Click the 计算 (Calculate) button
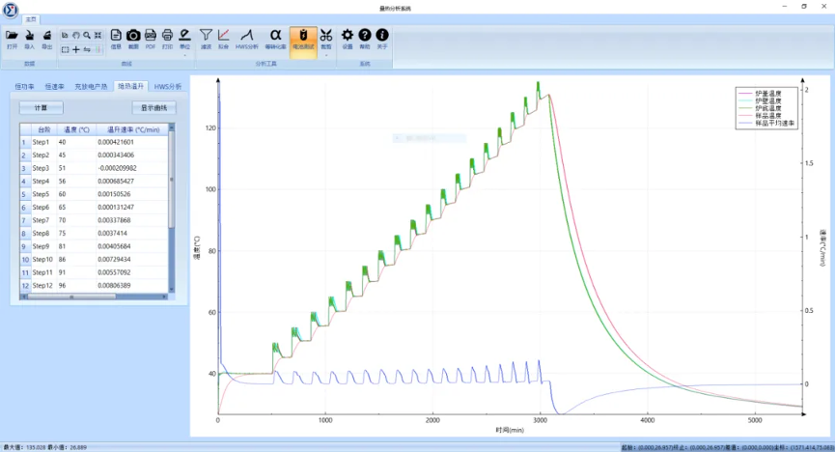Viewport: 836px width, 452px height. [41, 107]
